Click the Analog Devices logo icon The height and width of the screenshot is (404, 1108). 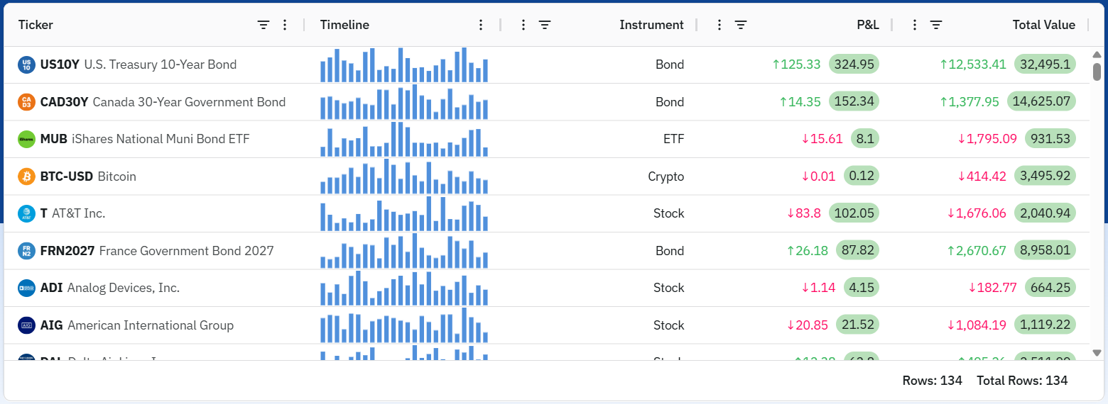26,288
